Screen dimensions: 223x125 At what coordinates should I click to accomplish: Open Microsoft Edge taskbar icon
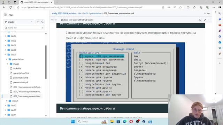tap(125, 122)
